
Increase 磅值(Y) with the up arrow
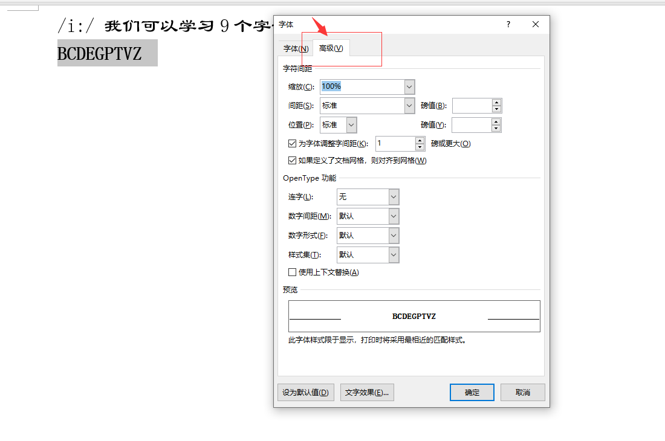tap(496, 121)
